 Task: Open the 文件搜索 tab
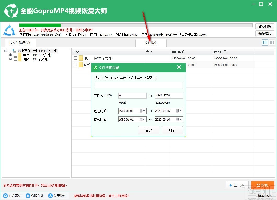pyautogui.click(x=151, y=43)
